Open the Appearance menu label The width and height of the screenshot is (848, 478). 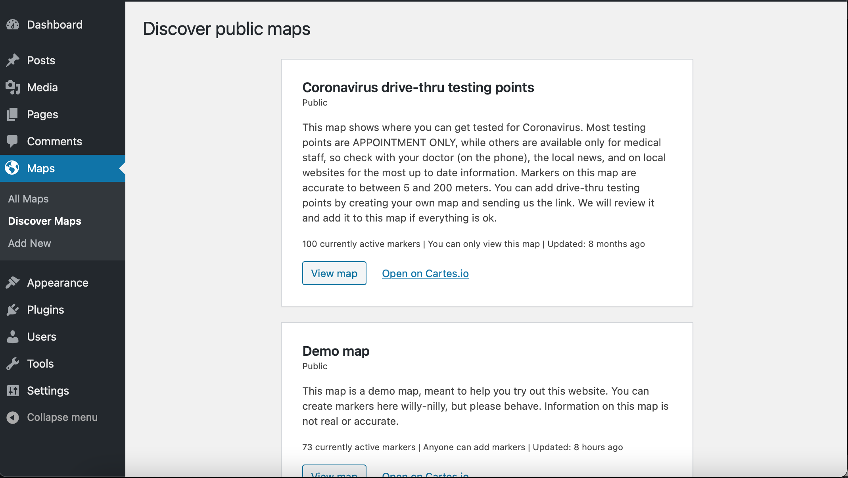(x=58, y=283)
